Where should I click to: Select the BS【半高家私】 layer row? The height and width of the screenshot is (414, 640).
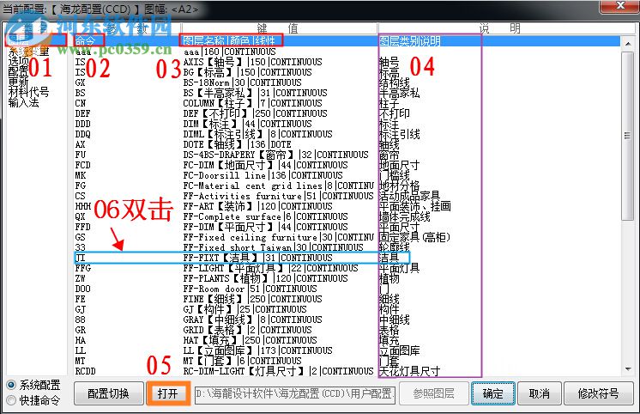tap(347, 93)
